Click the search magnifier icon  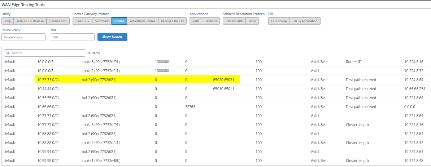coord(8,53)
